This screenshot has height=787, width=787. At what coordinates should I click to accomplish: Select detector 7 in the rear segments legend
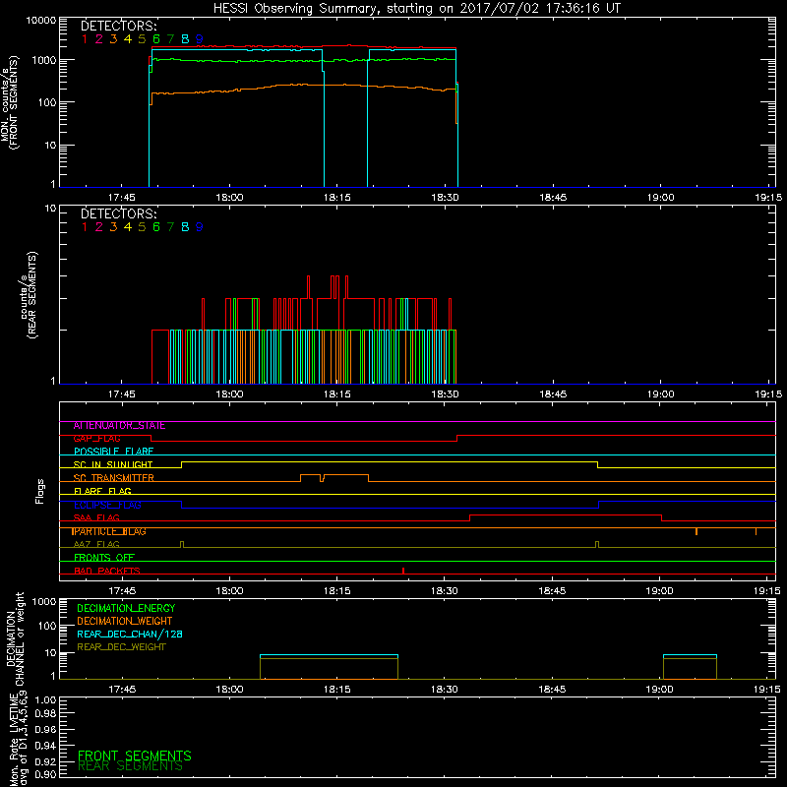[x=170, y=227]
